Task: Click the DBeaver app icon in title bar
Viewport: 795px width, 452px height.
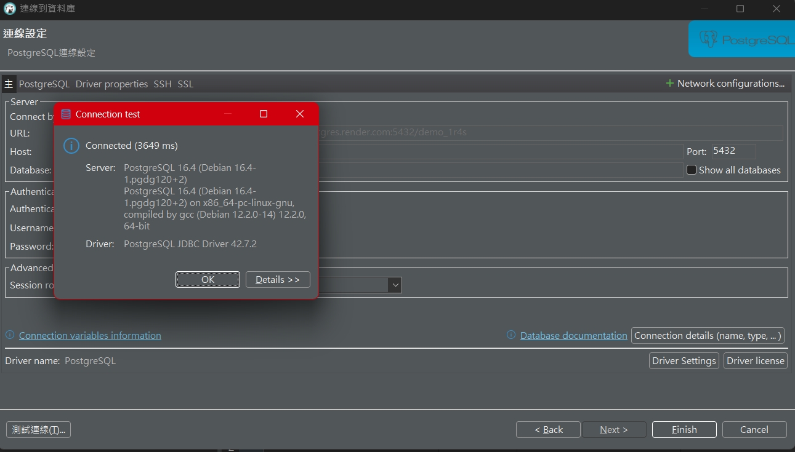Action: [9, 9]
